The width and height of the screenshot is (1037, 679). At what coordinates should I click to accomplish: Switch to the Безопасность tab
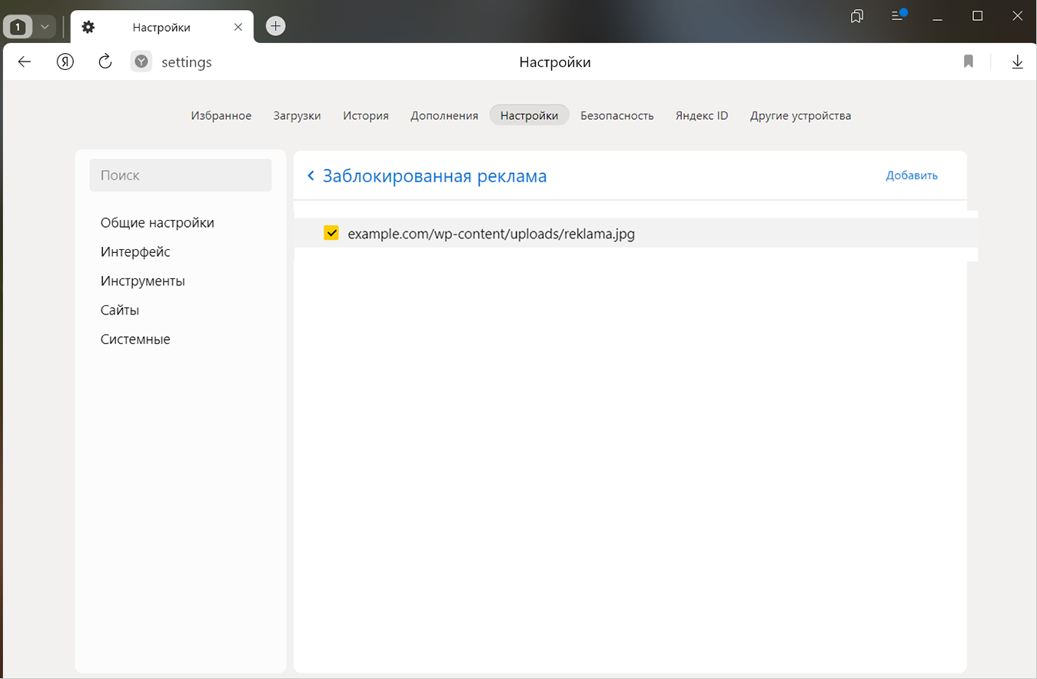(x=617, y=115)
